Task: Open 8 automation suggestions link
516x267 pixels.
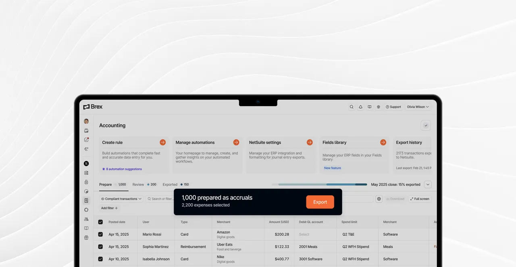Action: (122, 169)
